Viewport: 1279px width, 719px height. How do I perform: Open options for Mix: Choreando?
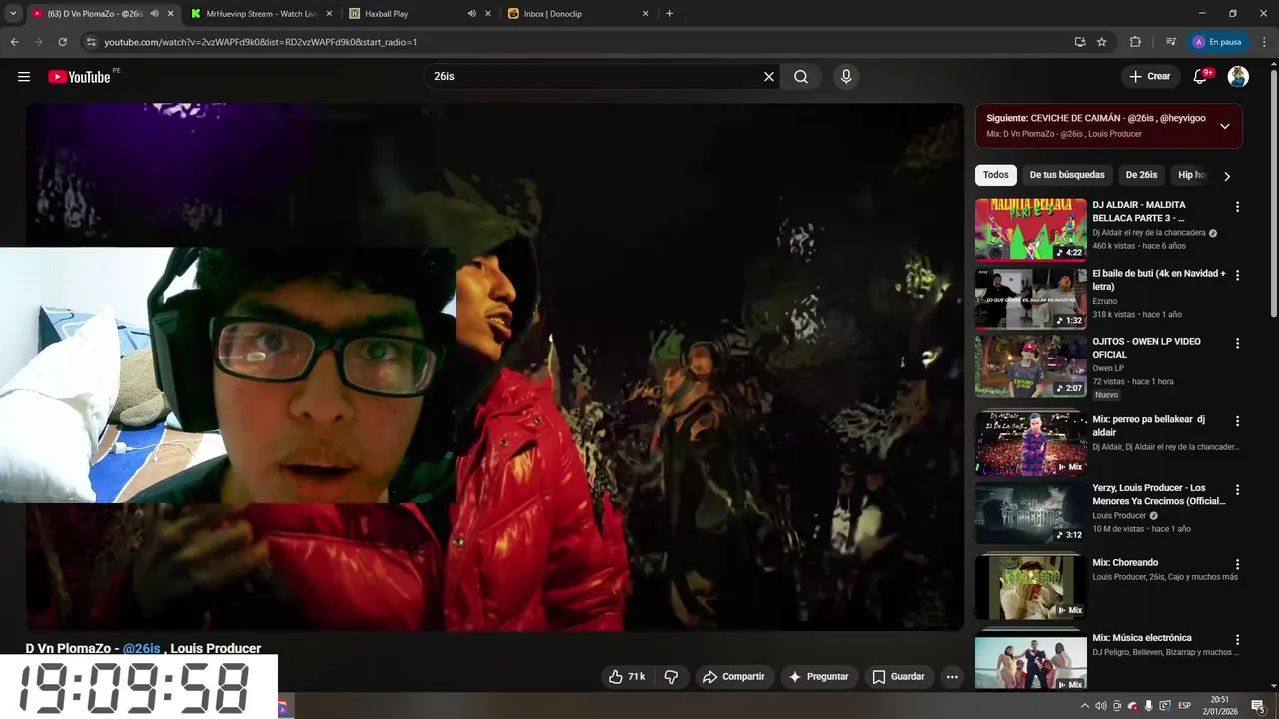1237,565
